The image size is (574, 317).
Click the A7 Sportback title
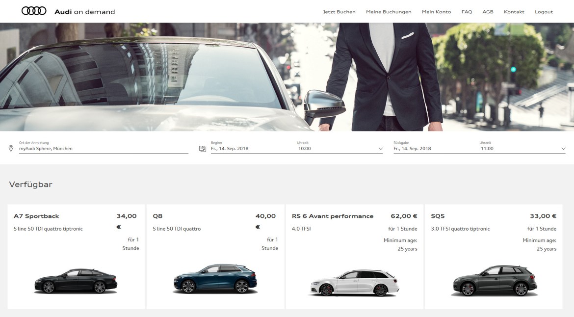pyautogui.click(x=36, y=216)
